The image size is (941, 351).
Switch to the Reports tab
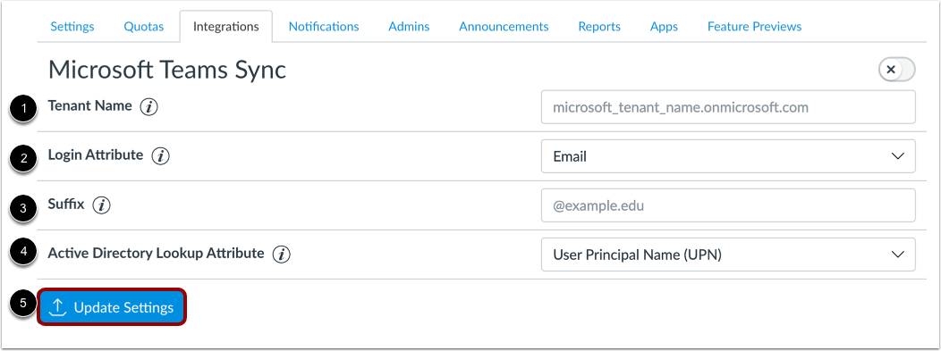(x=599, y=27)
